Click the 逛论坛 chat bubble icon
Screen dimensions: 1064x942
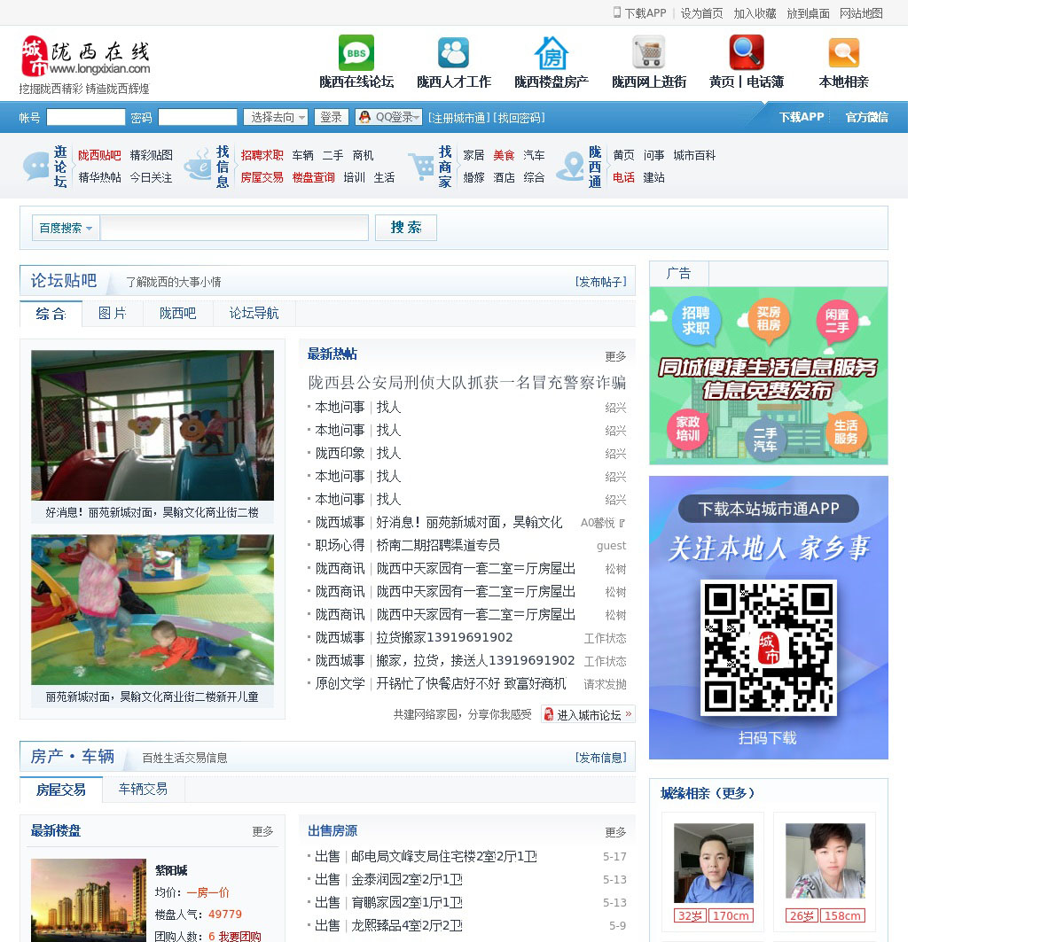pos(36,167)
